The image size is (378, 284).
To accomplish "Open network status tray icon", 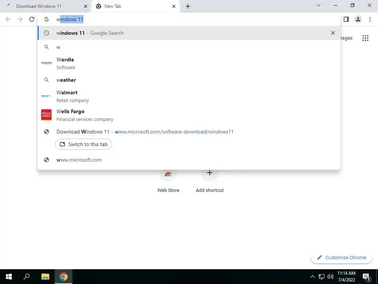I will point(322,277).
